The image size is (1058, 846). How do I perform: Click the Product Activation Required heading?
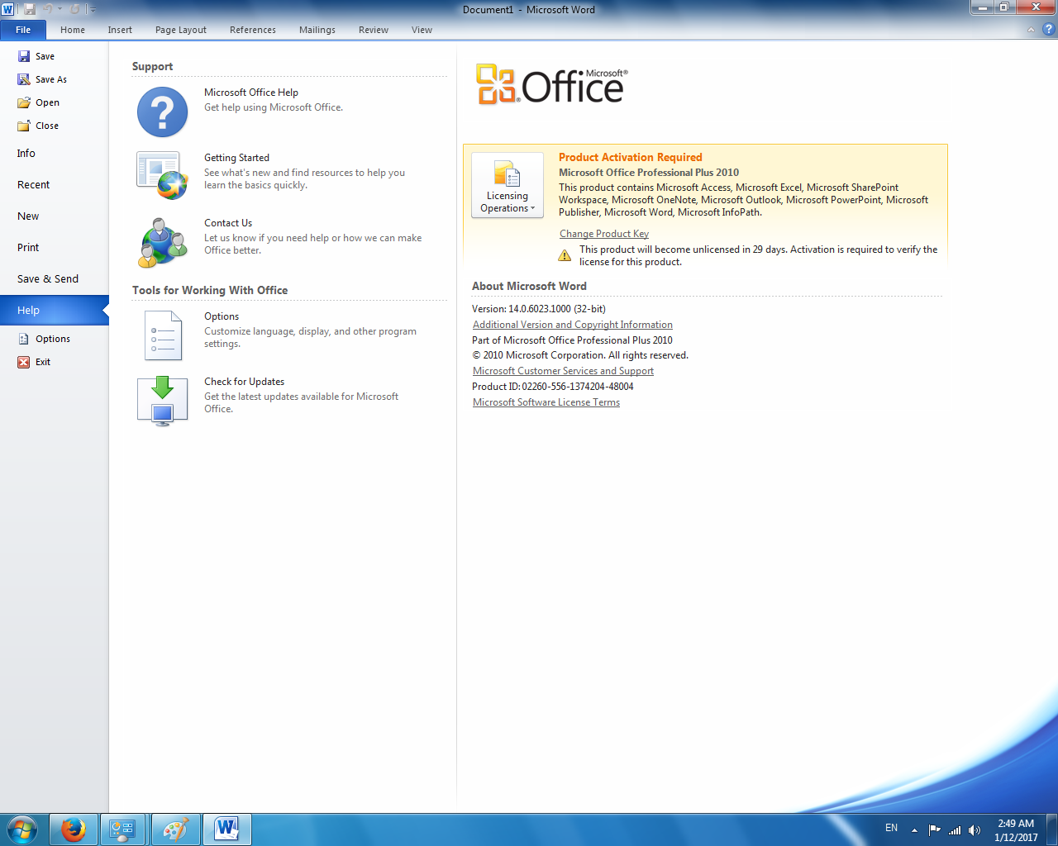coord(631,157)
